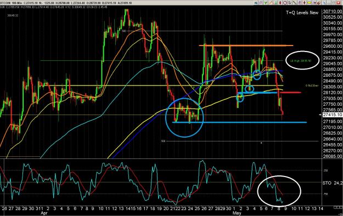Click the 27195.00 price axis label
The image size is (343, 216).
333,121
